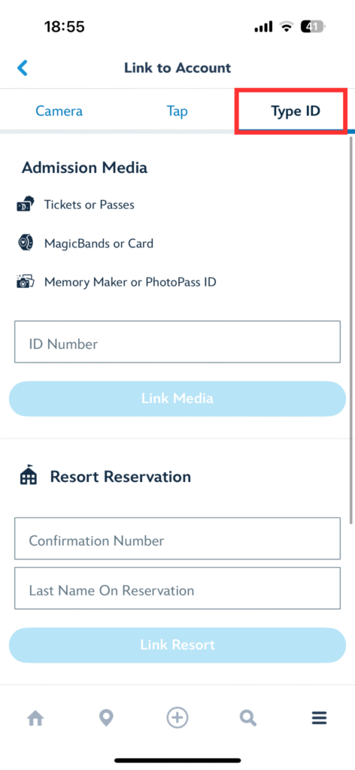The image size is (355, 770).
Task: Tap the battery indicator in status bar
Action: coord(314,26)
